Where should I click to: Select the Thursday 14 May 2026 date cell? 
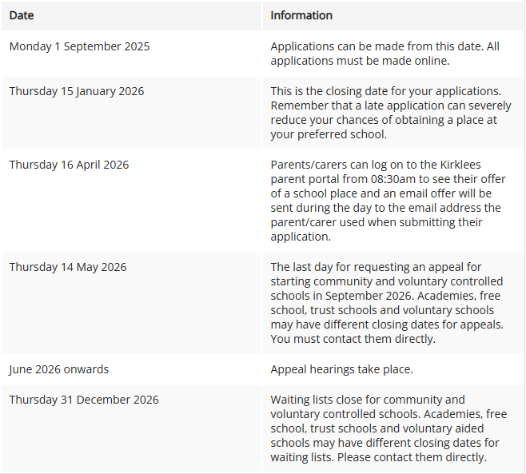click(x=131, y=303)
